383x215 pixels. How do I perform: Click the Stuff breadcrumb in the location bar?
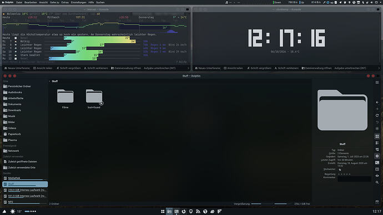click(x=55, y=81)
